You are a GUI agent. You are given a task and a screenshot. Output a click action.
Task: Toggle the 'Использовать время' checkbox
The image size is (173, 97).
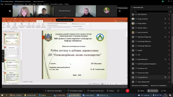pyautogui.click(x=47, y=25)
